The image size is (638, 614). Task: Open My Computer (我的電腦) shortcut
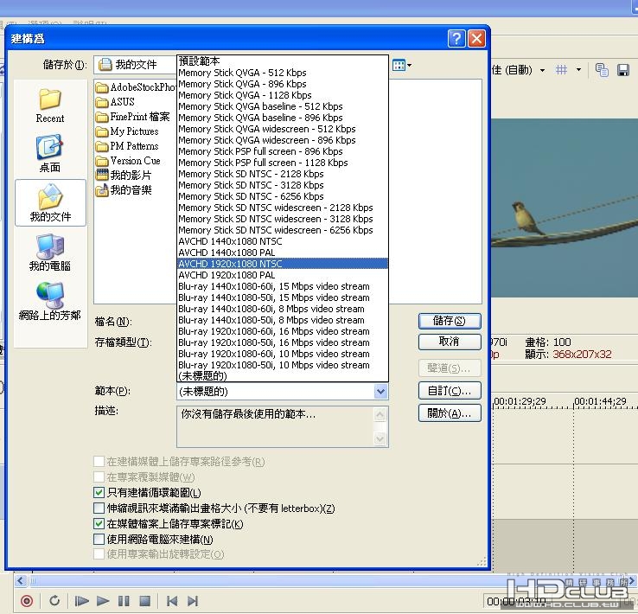point(50,253)
